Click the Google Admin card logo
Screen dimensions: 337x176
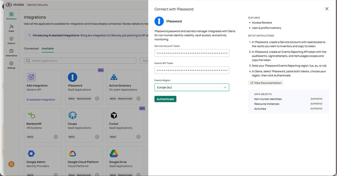(x=31, y=153)
